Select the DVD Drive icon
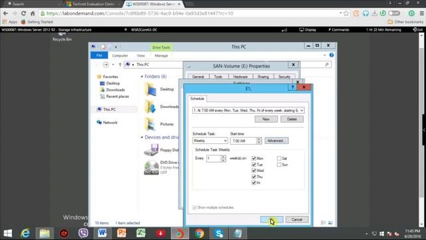The image size is (426, 240). 151,167
